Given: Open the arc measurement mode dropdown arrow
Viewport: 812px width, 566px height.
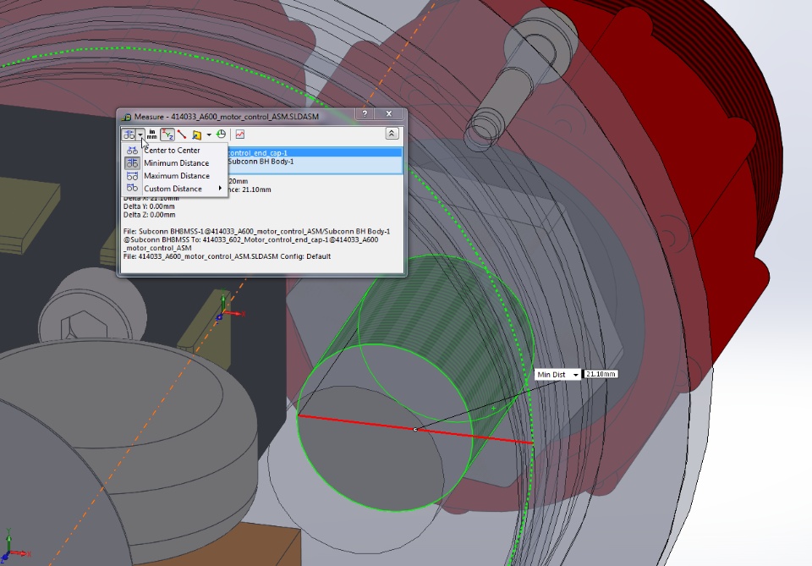Looking at the screenshot, I should [x=140, y=135].
